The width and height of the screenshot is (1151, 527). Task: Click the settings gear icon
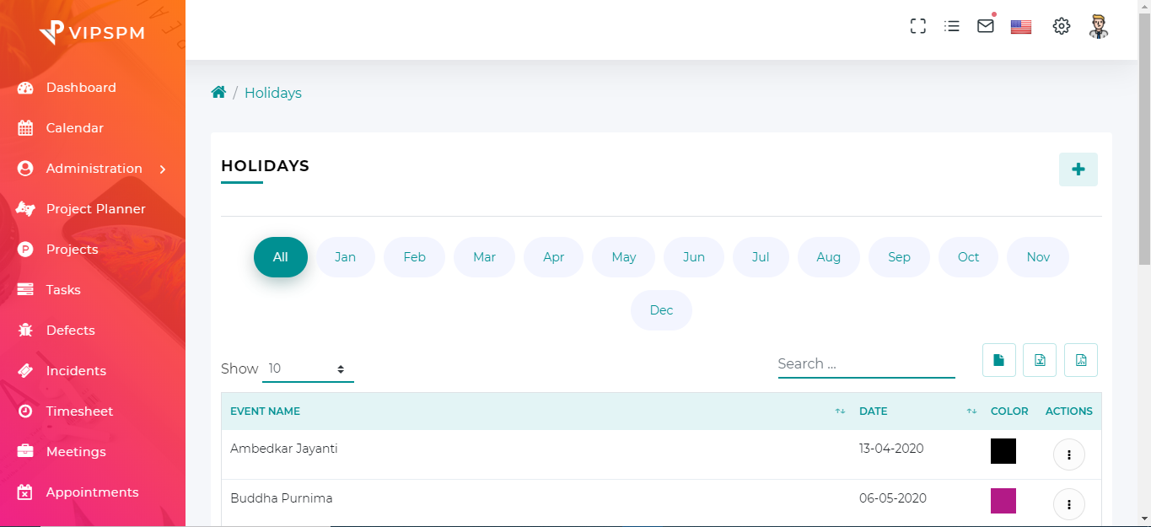point(1061,26)
